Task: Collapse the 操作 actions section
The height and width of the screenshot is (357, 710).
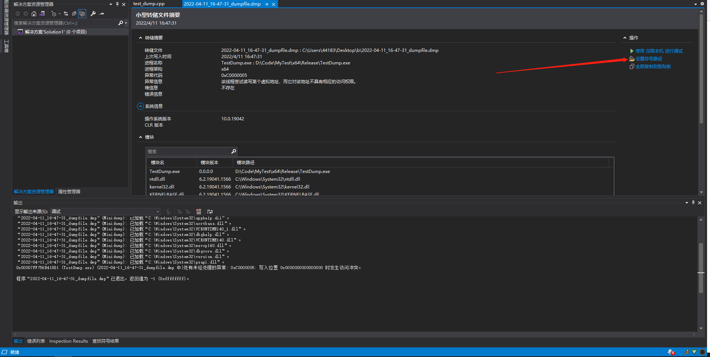Action: pos(625,38)
